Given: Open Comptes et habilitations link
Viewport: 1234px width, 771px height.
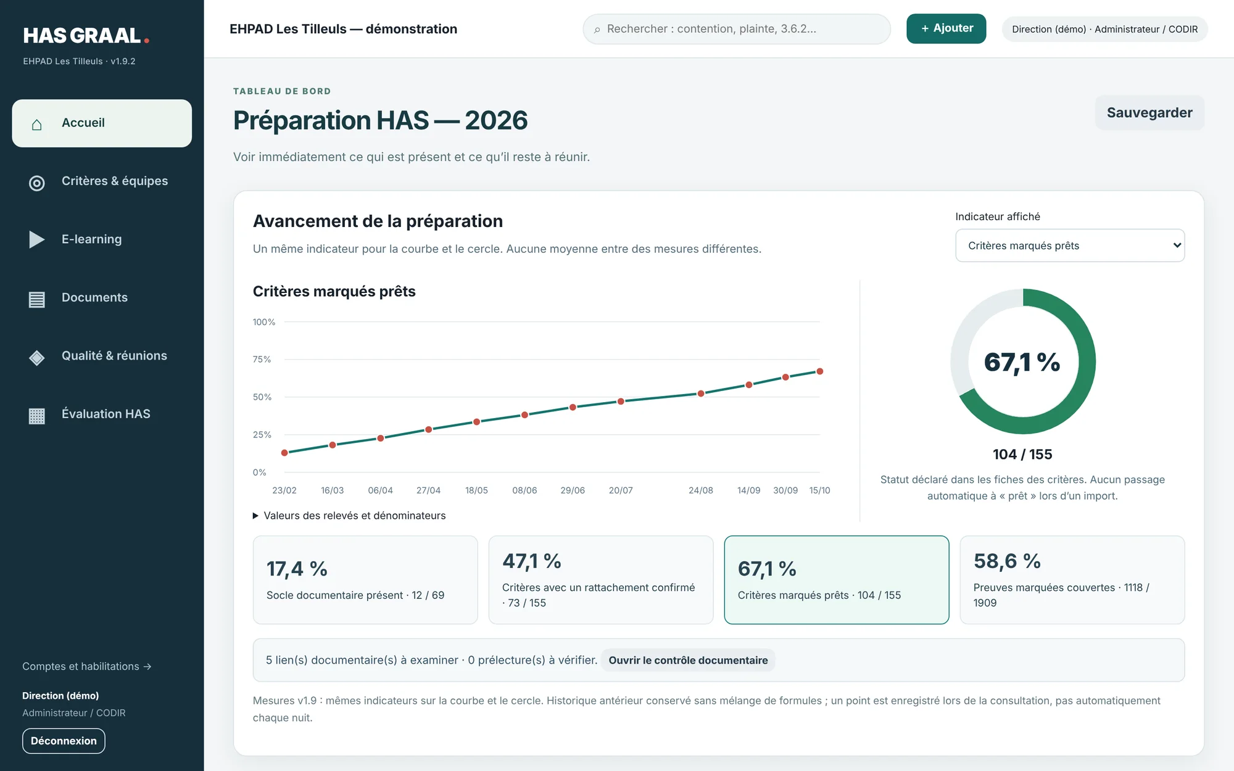Looking at the screenshot, I should pos(87,666).
